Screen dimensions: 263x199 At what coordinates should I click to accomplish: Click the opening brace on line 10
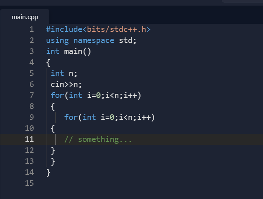(x=53, y=128)
